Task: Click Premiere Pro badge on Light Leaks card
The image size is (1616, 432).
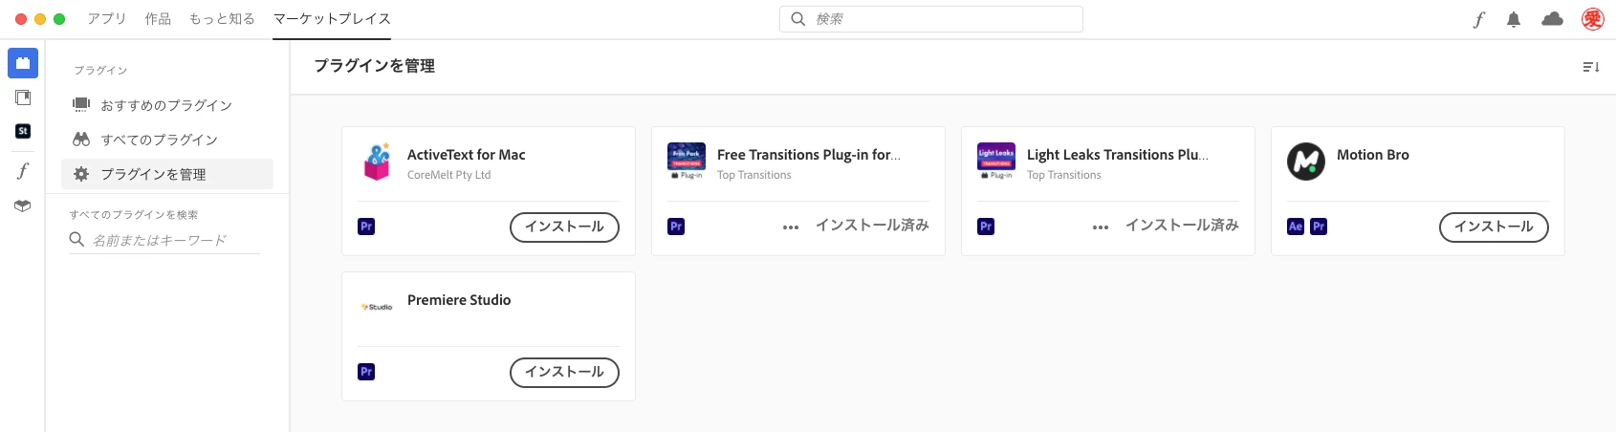Action: pyautogui.click(x=986, y=227)
